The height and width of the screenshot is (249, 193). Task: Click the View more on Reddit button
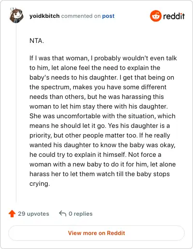coord(96,233)
